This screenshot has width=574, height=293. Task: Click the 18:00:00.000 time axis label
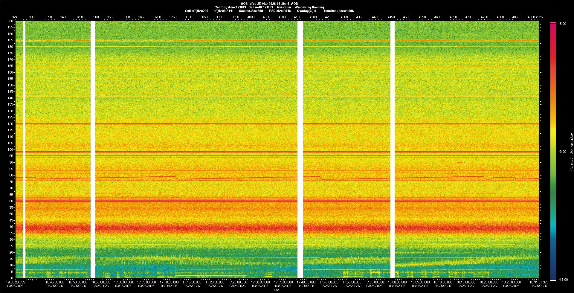pos(397,282)
